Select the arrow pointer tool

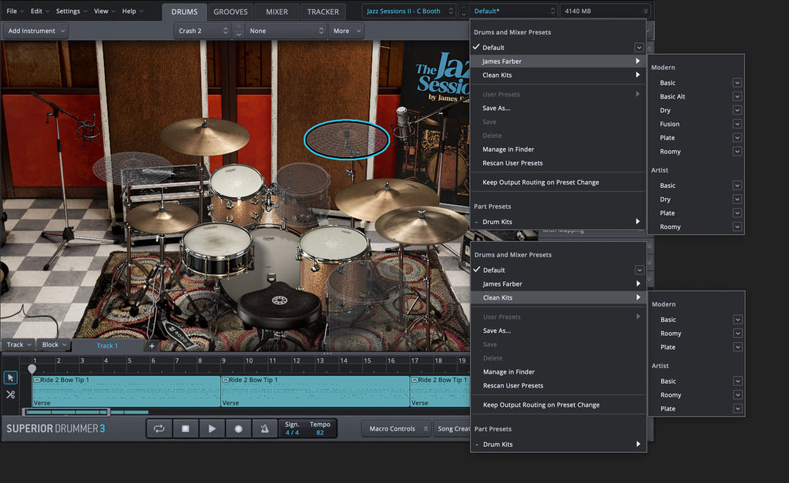(11, 377)
